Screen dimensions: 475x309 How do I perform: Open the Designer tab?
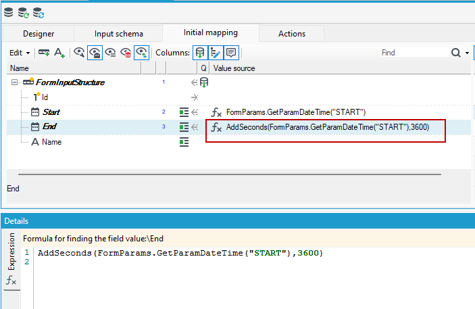(39, 33)
